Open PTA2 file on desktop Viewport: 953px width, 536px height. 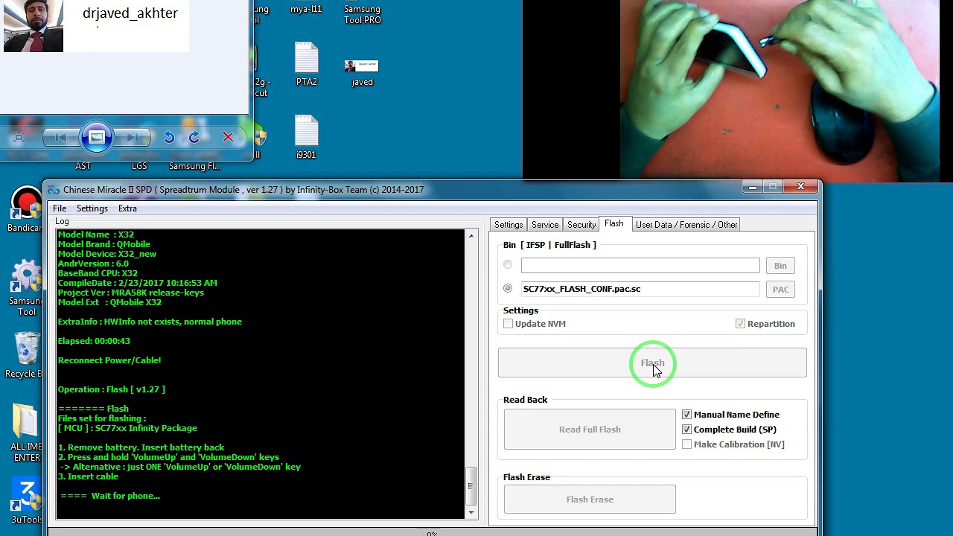307,64
